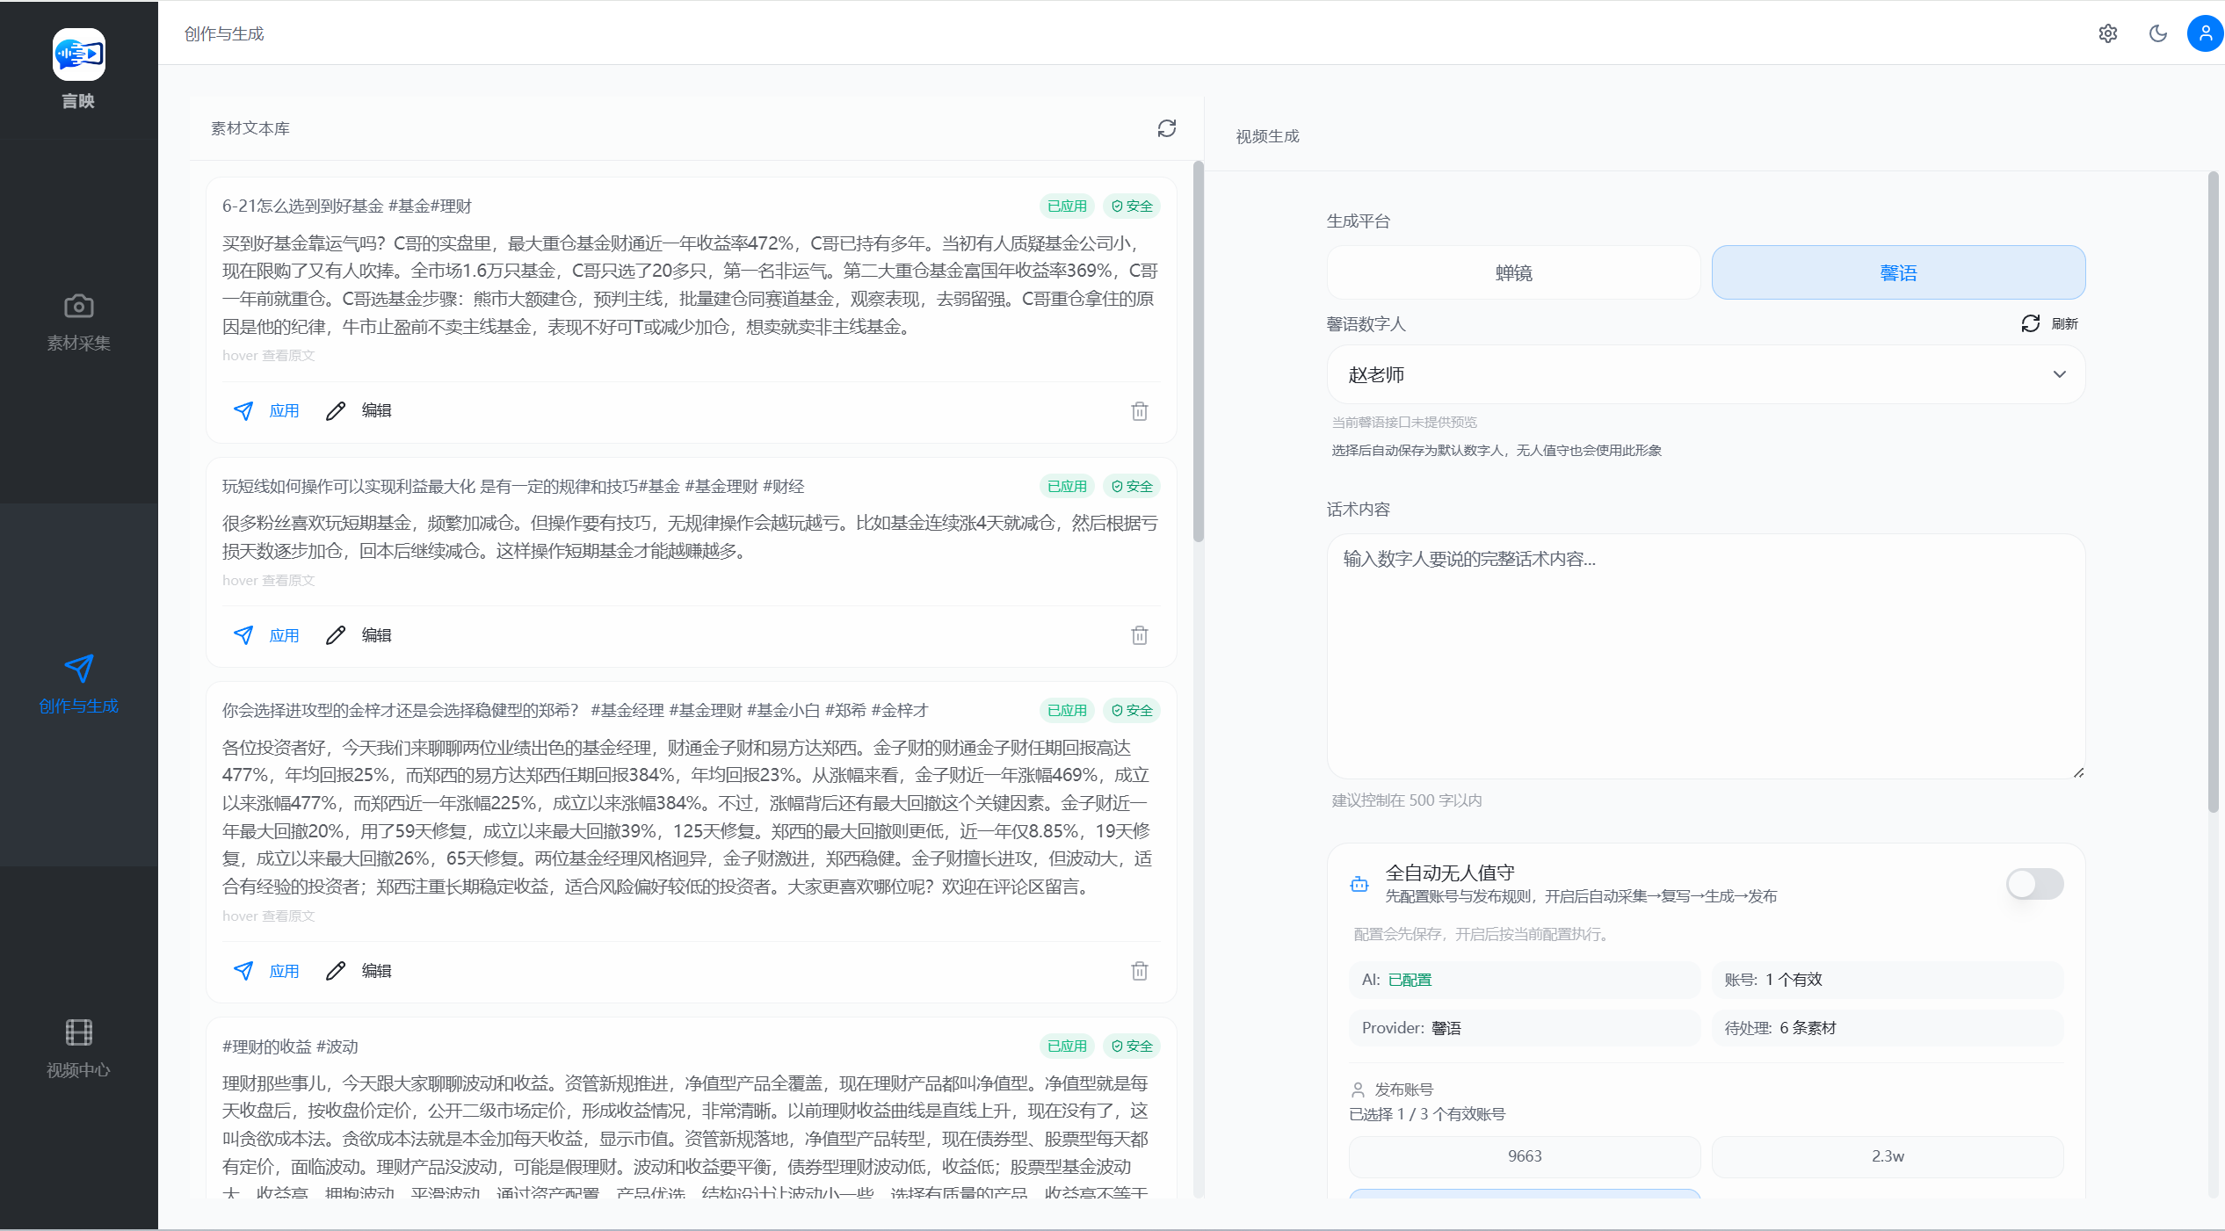Viewport: 2225px width, 1231px height.
Task: Delete the 玩短线如何操作 material
Action: coord(1139,634)
